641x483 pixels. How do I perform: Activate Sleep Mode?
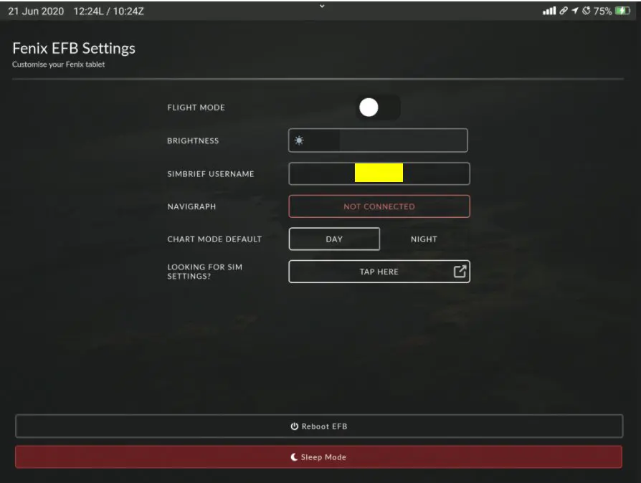click(319, 457)
